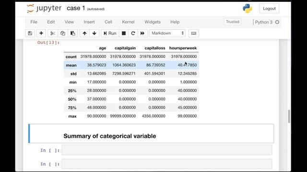Paste cells below icon
Screen dimensions: 307x172
pyautogui.click(x=72, y=33)
